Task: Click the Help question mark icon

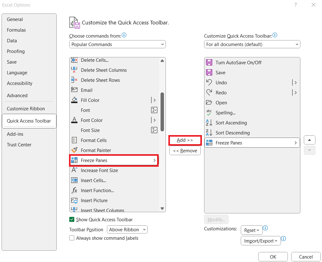Action: point(296,5)
